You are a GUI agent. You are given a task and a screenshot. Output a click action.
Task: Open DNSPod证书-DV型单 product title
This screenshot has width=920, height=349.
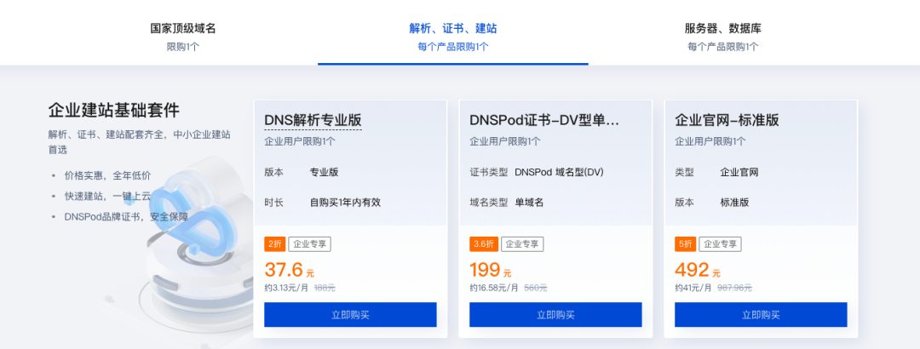point(543,120)
